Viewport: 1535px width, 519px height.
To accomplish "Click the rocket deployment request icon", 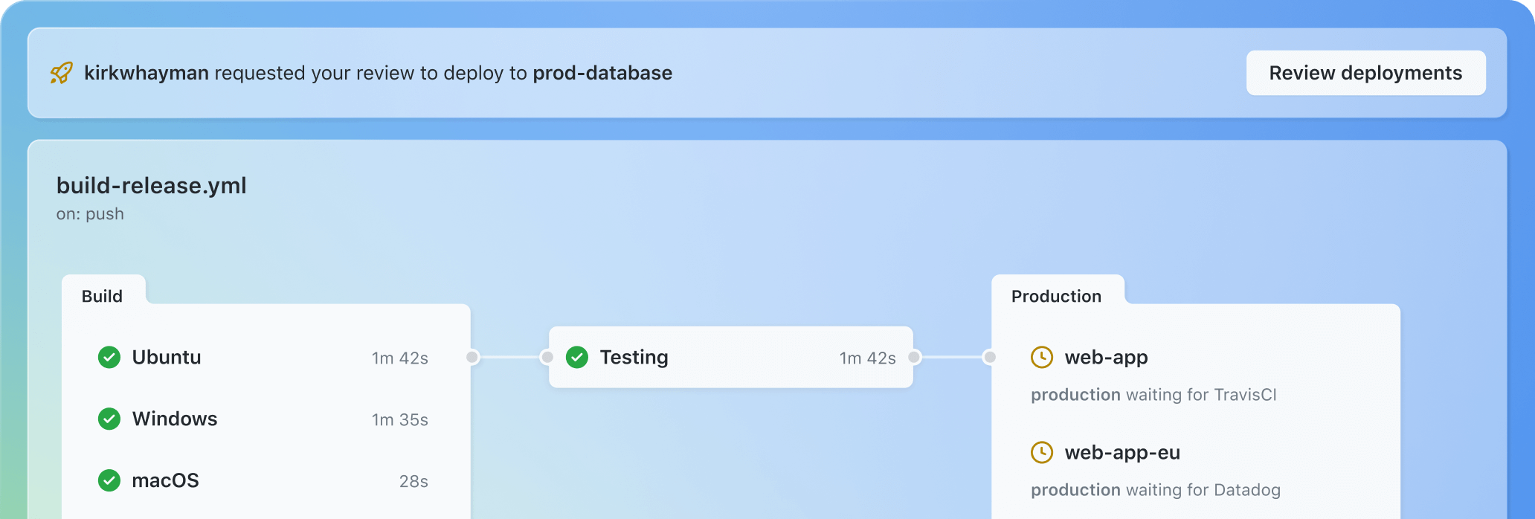I will coord(62,73).
